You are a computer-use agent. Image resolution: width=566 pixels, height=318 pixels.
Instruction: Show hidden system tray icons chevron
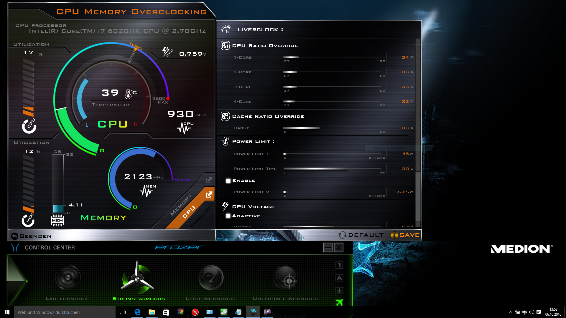click(510, 312)
